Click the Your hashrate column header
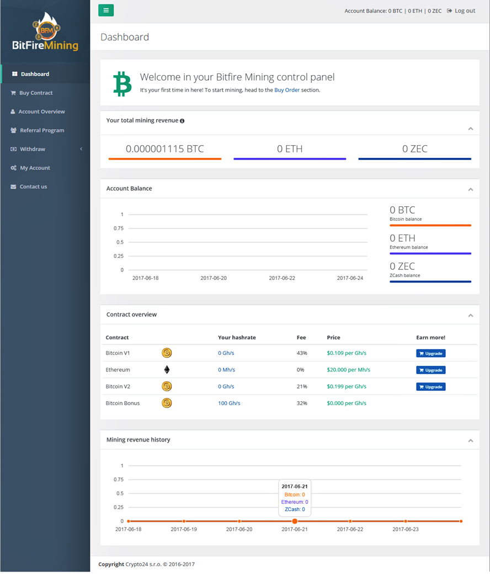Viewport: 490px width, 575px height. pyautogui.click(x=237, y=337)
